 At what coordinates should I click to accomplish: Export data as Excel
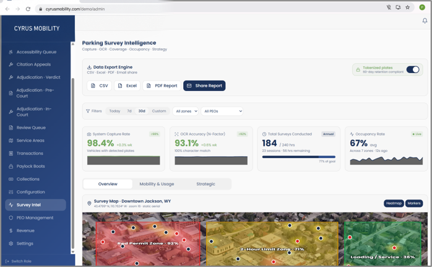tap(127, 85)
